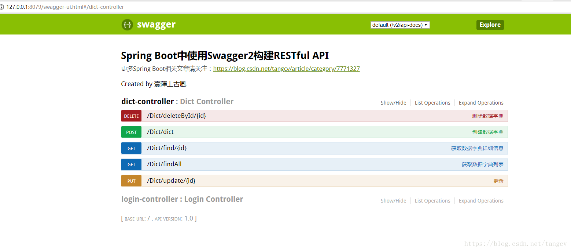
Task: Click the 创建数据字典 description
Action: (x=488, y=132)
